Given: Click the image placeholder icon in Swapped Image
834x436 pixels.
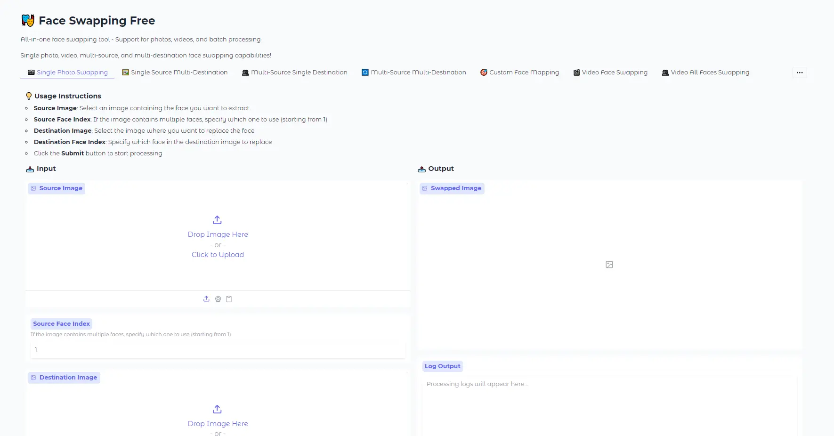Looking at the screenshot, I should click(x=609, y=265).
